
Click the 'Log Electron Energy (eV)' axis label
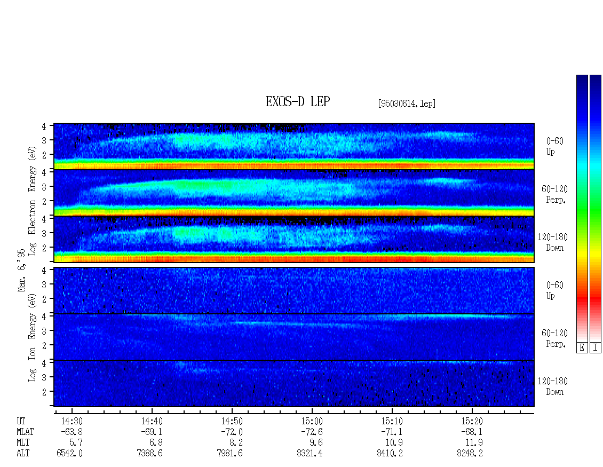tap(32, 201)
